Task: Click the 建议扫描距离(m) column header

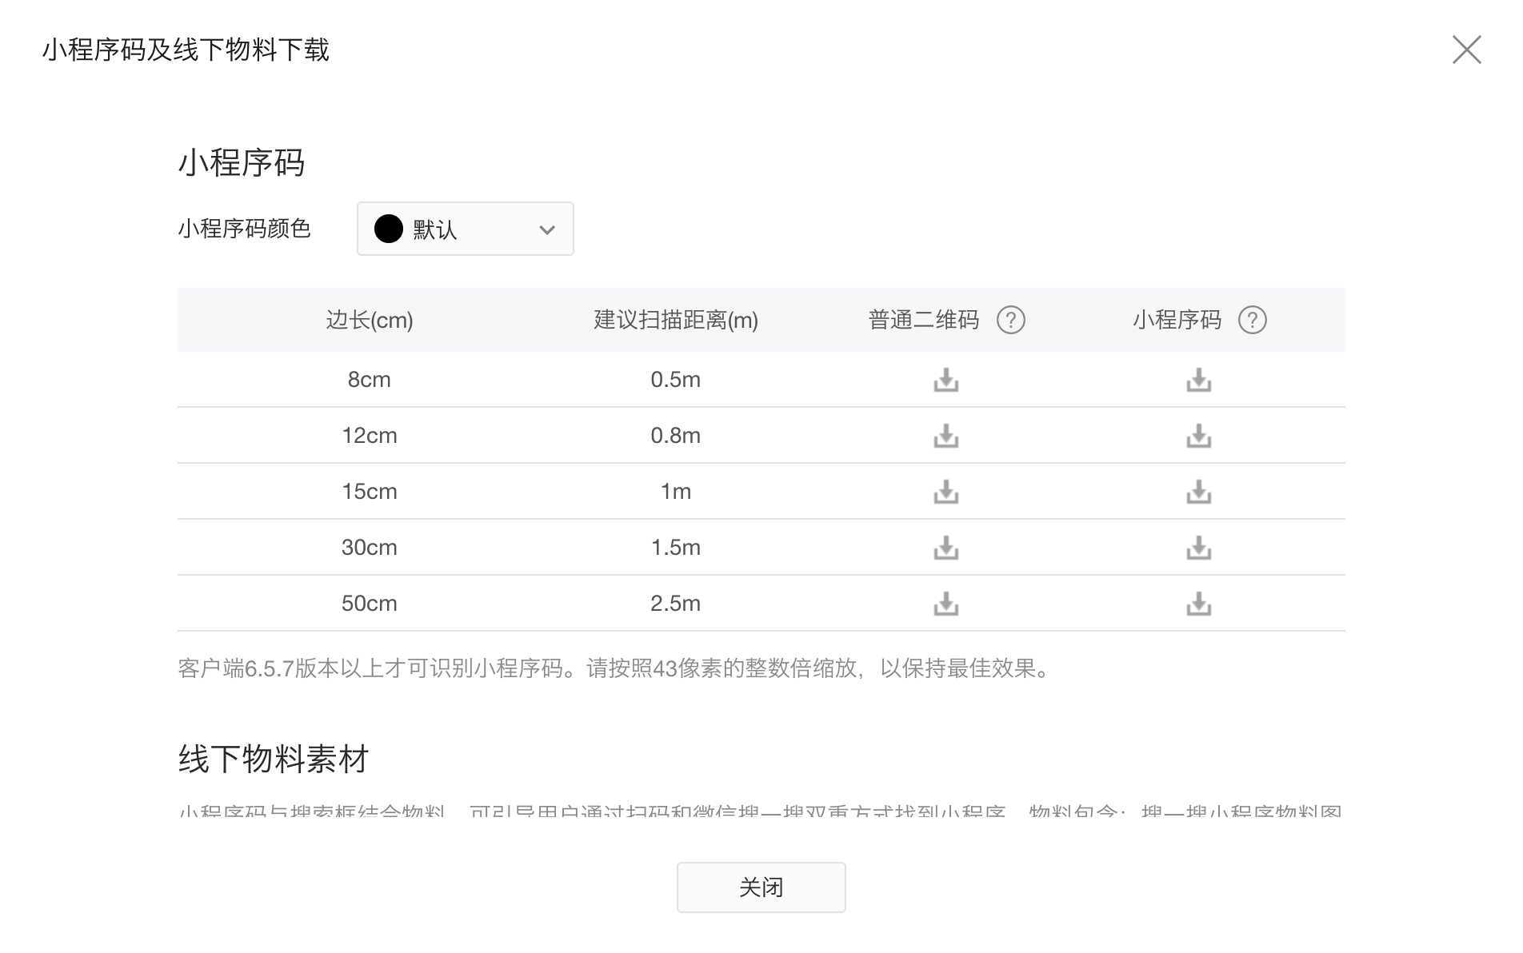Action: [676, 320]
